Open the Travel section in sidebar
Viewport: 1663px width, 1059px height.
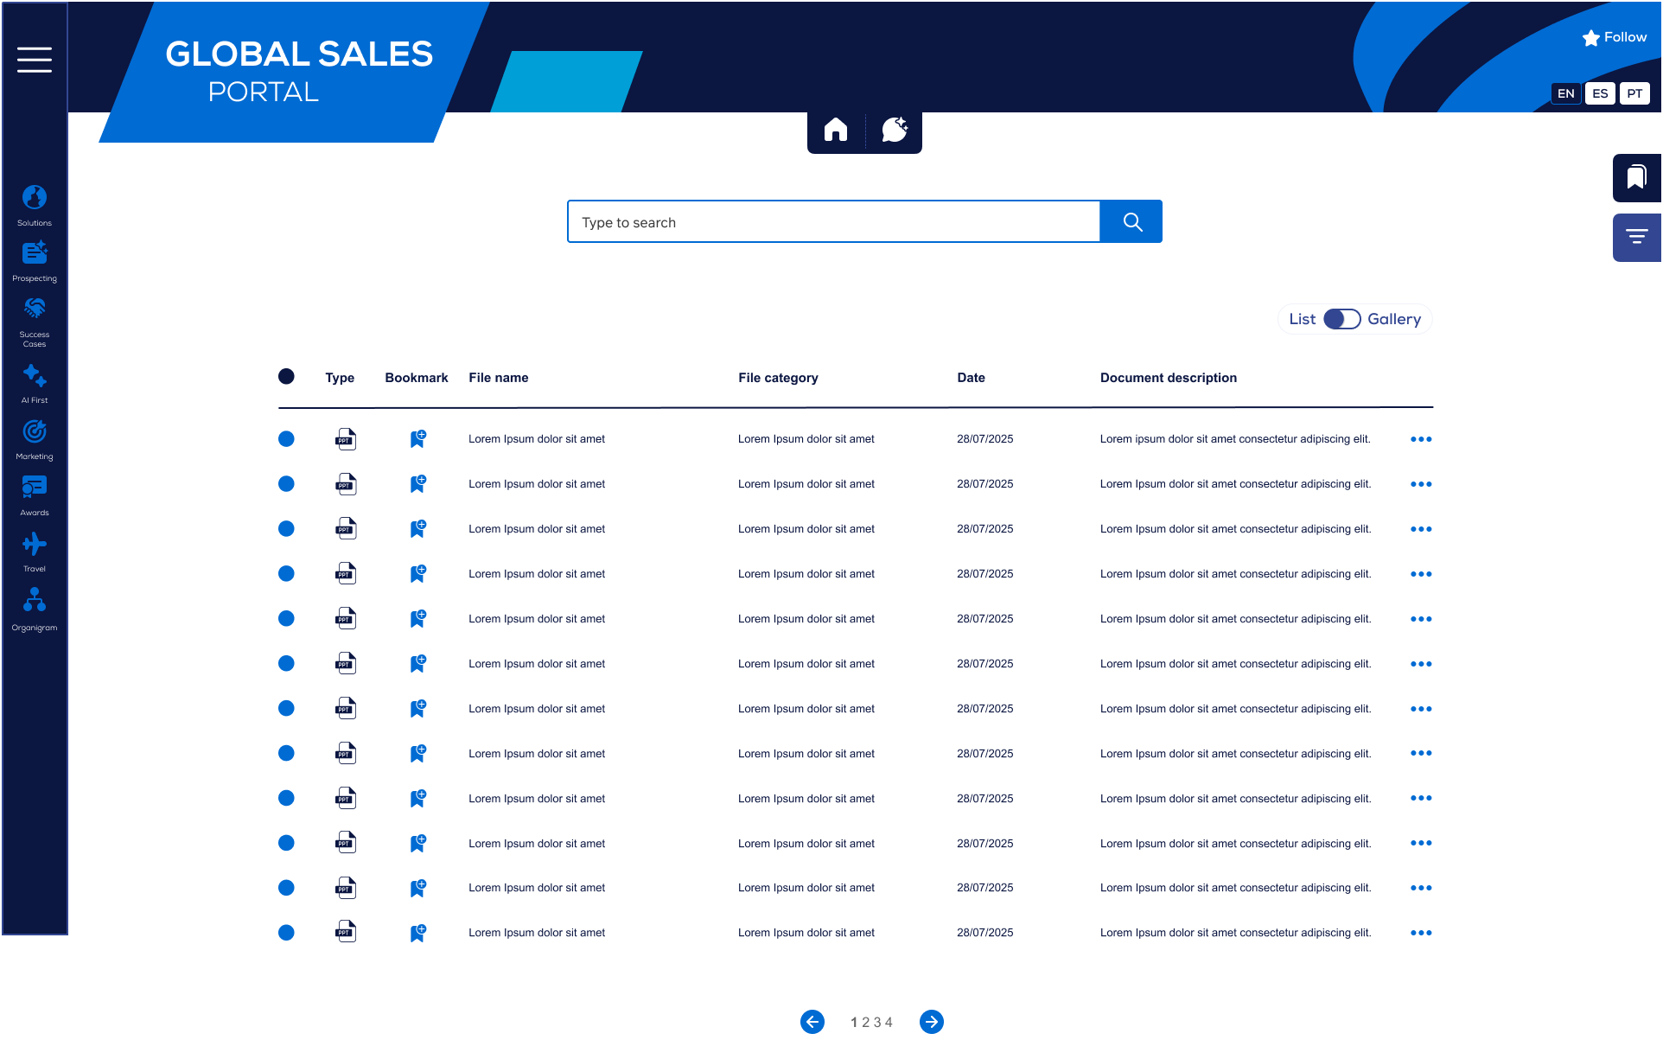pos(35,552)
